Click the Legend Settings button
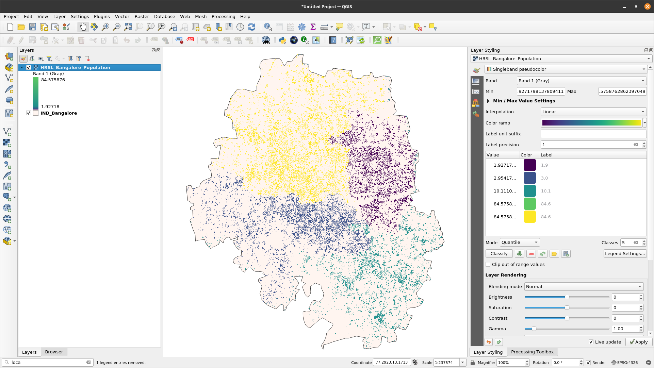 pos(625,254)
